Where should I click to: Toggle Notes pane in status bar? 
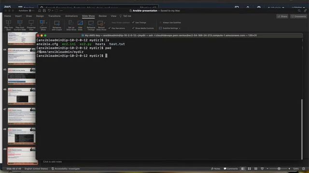click(x=215, y=169)
